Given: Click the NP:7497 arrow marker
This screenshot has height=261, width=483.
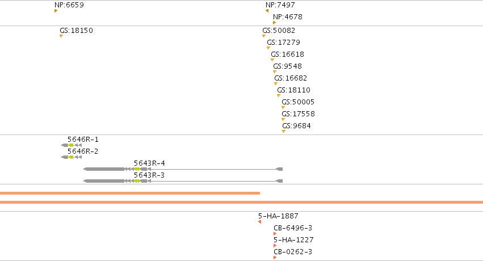Looking at the screenshot, I should point(267,11).
